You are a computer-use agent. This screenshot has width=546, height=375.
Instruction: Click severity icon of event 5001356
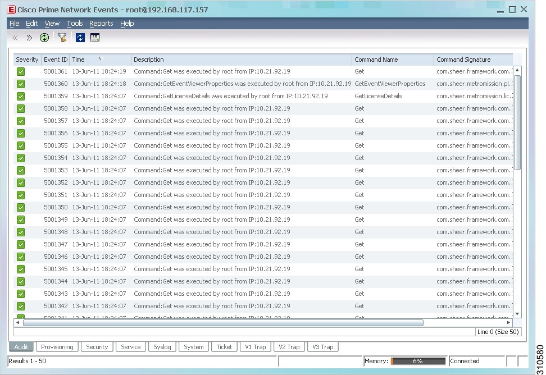click(x=21, y=133)
